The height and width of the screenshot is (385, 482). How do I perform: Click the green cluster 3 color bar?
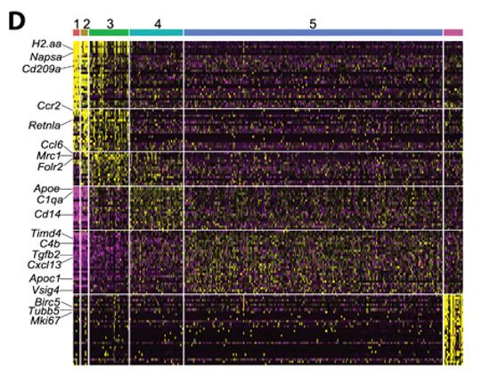(x=109, y=33)
